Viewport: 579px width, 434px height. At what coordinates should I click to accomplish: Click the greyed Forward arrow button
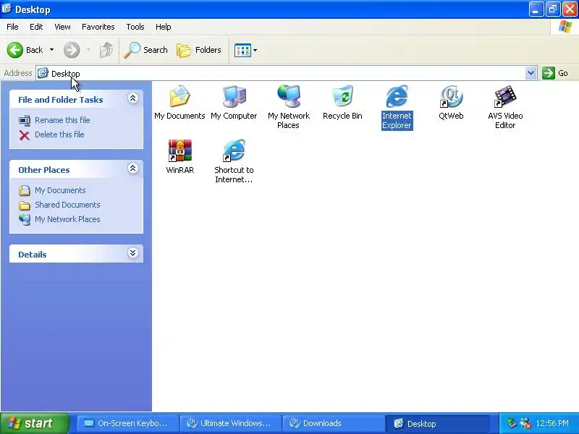72,50
